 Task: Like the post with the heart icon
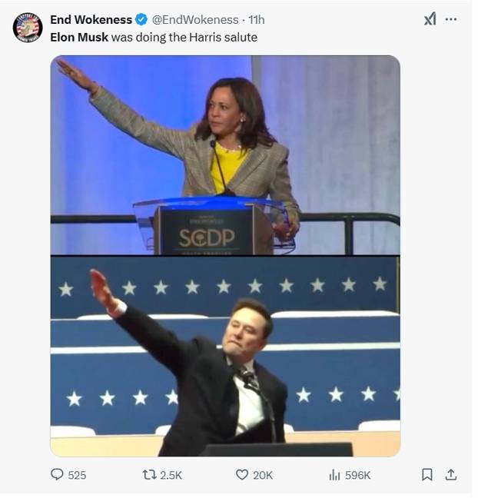point(241,475)
